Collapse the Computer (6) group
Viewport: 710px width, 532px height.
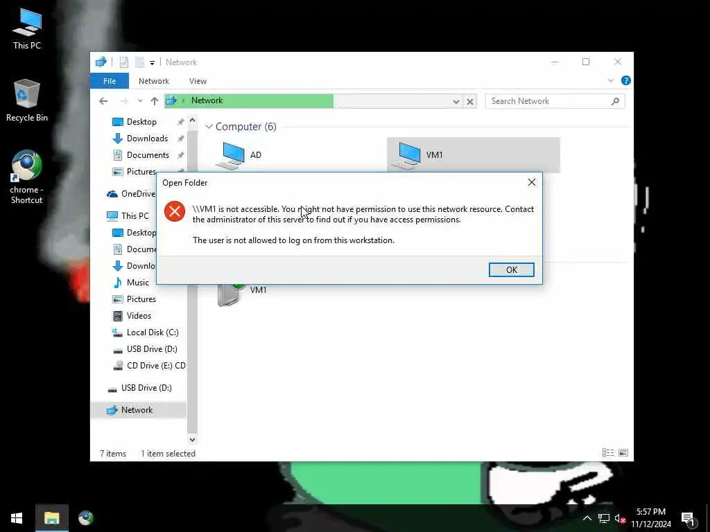pyautogui.click(x=209, y=127)
